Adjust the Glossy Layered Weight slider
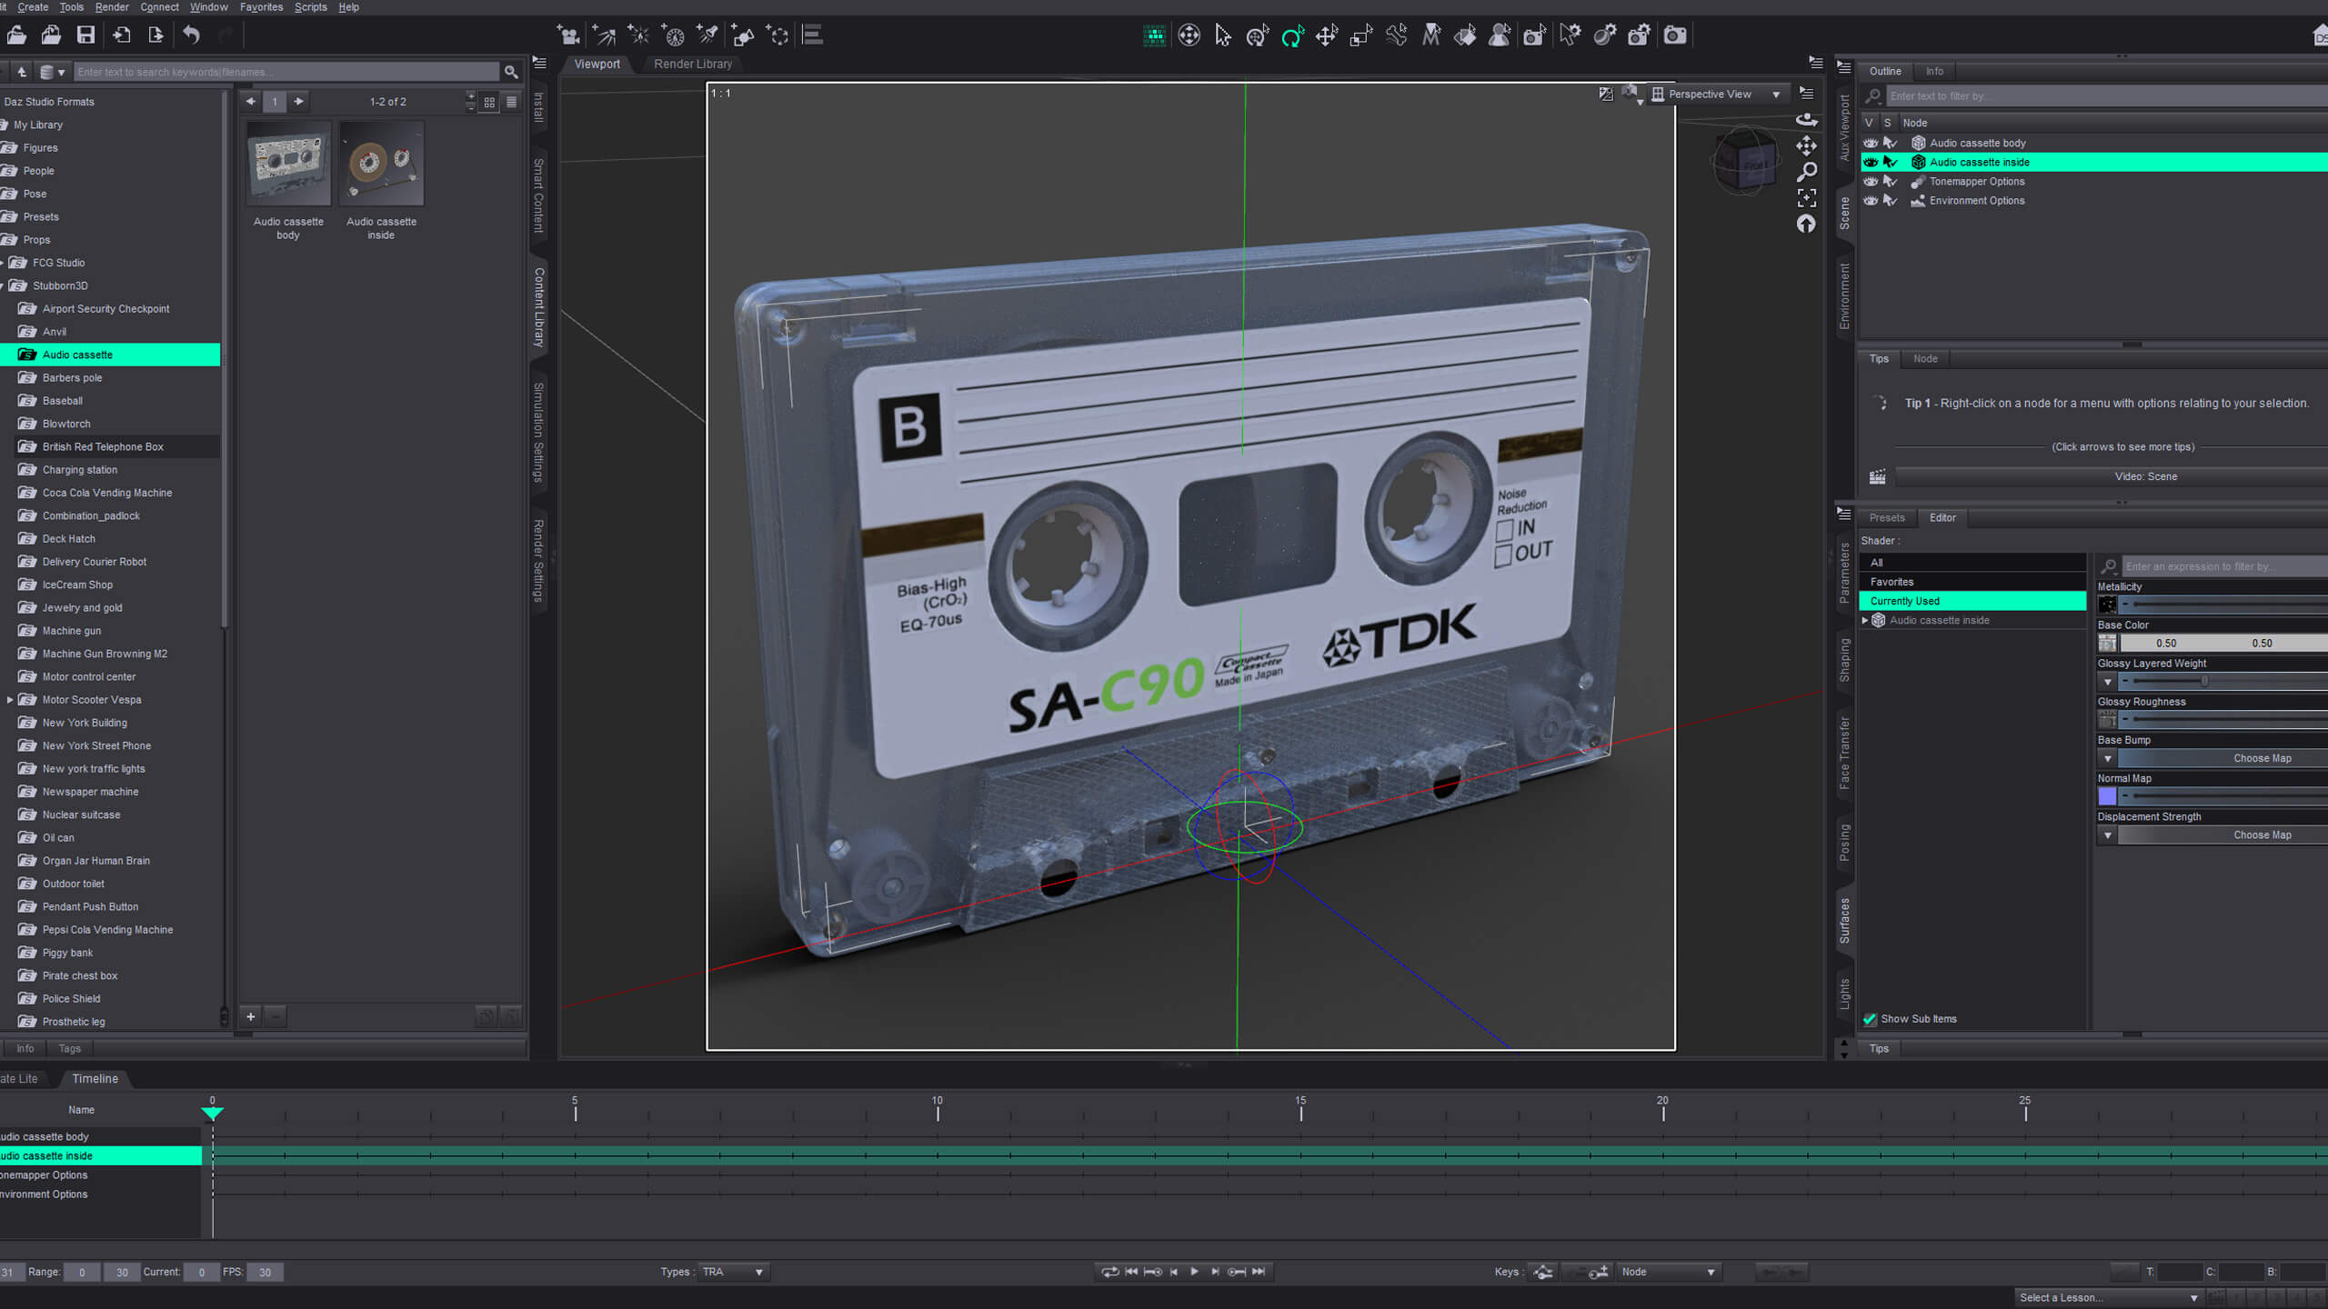Screen dimensions: 2328x1309 coord(2224,681)
